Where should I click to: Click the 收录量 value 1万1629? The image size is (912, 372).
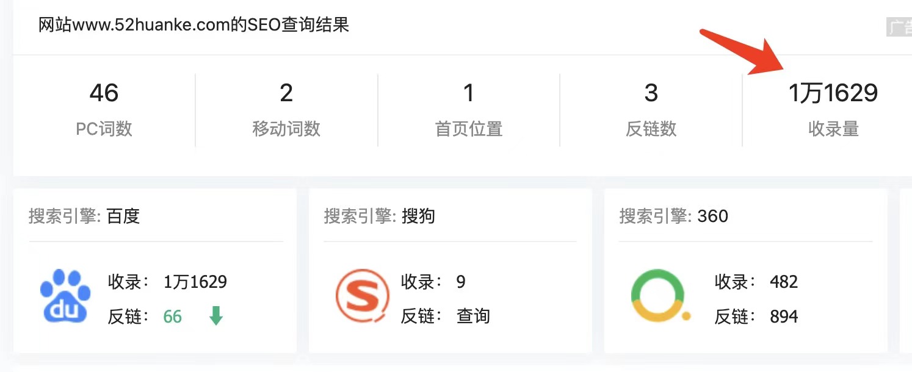coord(833,93)
